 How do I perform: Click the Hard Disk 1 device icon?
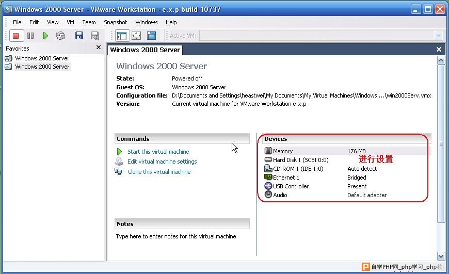coord(268,159)
